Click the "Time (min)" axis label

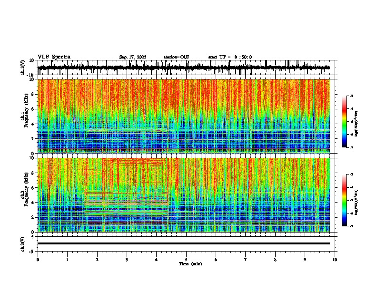(190, 264)
